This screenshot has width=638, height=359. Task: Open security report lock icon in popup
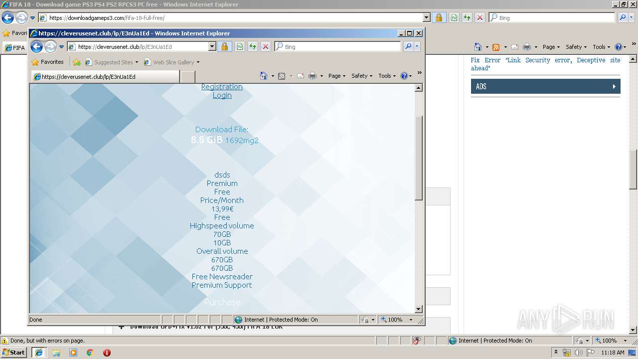(x=224, y=46)
